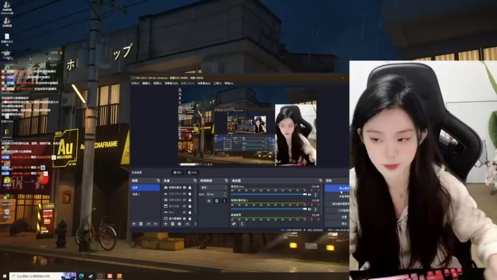Open the Edit menu in OBS
This screenshot has width=497, height=280.
(146, 83)
